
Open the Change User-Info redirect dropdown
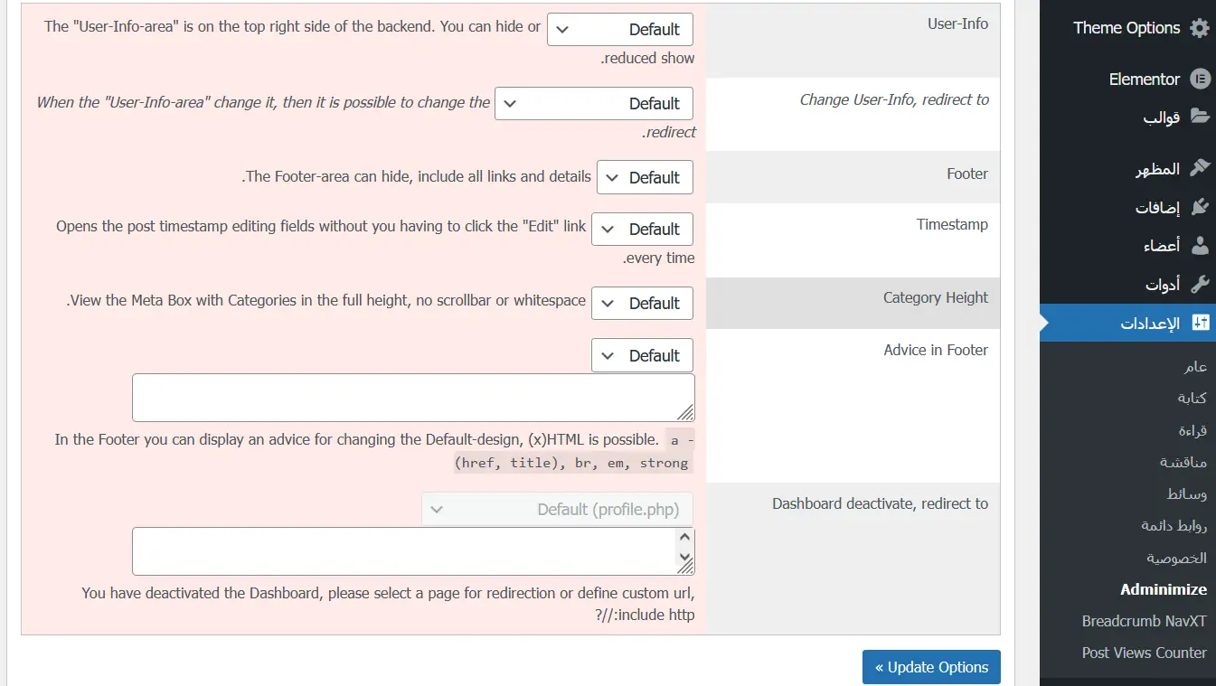click(x=594, y=104)
